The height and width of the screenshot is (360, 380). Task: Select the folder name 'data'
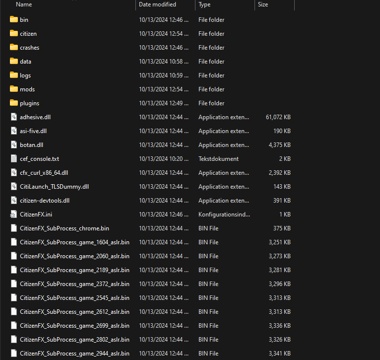point(25,62)
